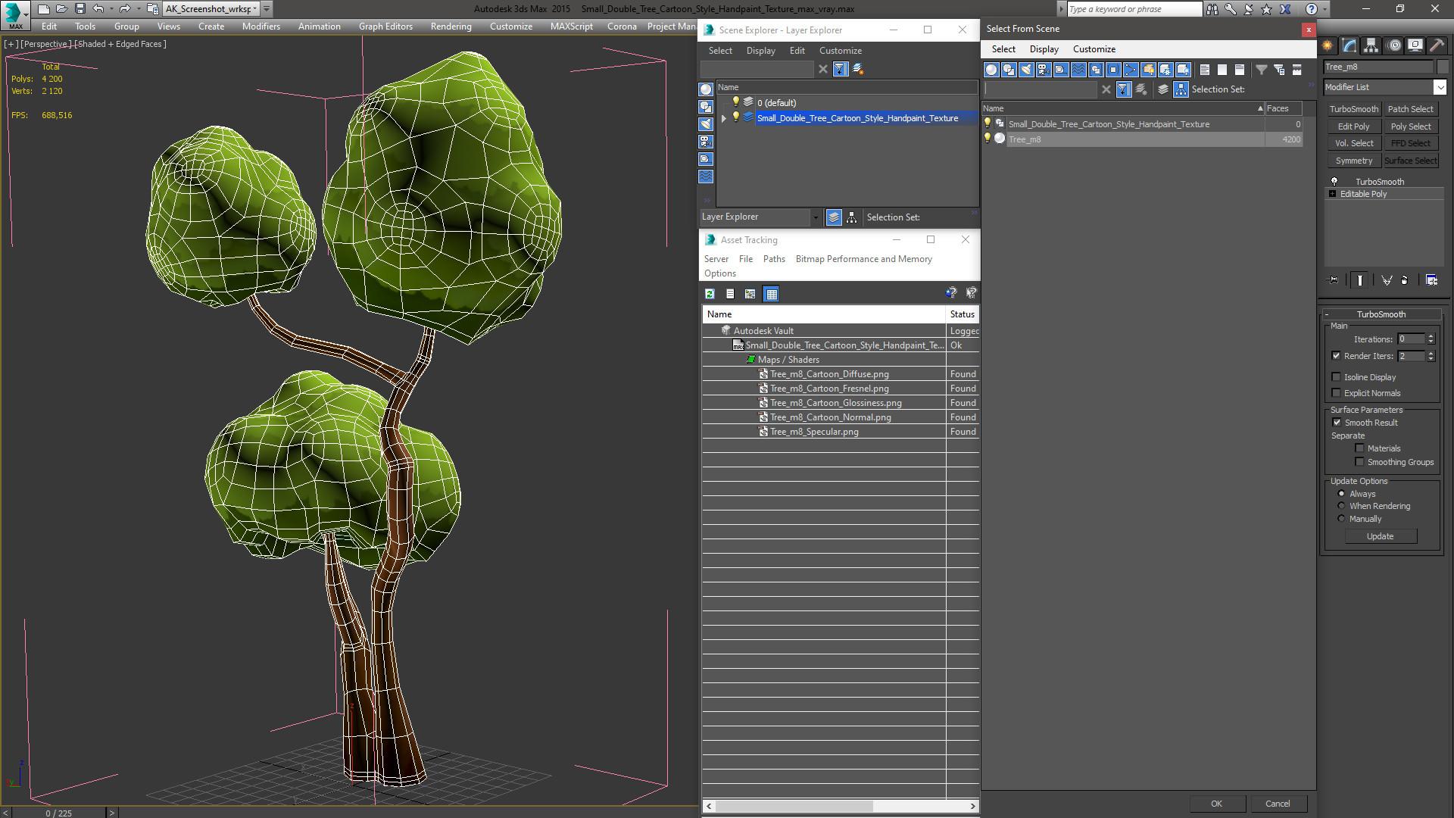The image size is (1454, 818).
Task: Open the Modifiers menu
Action: tap(261, 27)
